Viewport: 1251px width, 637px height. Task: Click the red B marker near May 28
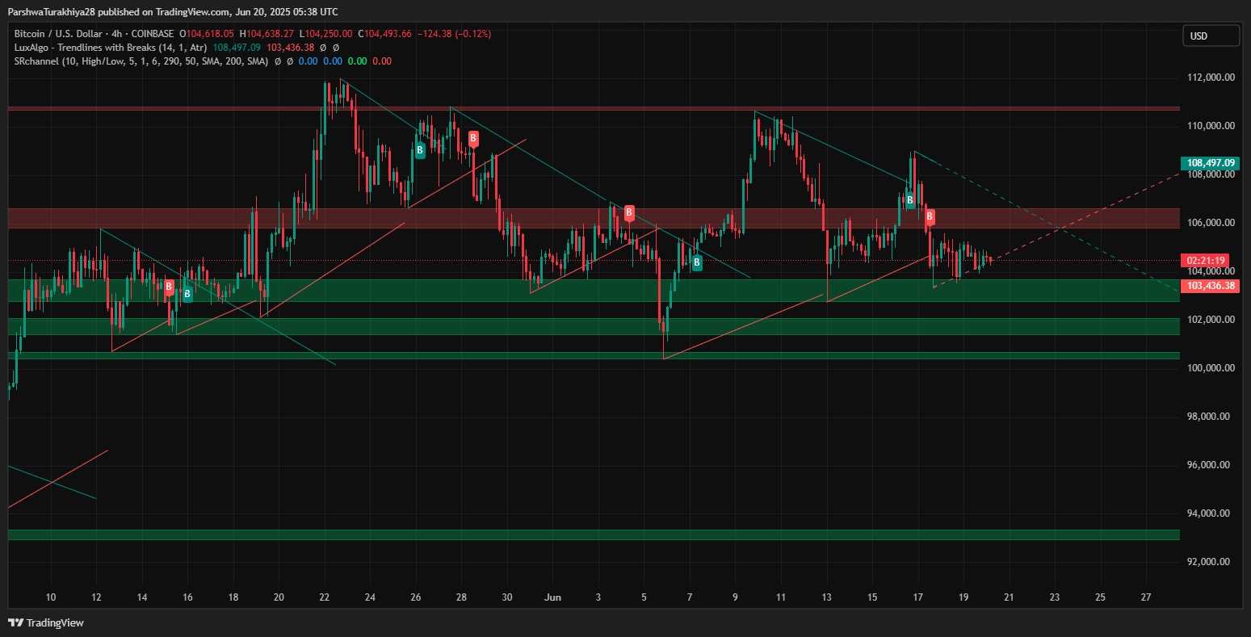coord(473,139)
